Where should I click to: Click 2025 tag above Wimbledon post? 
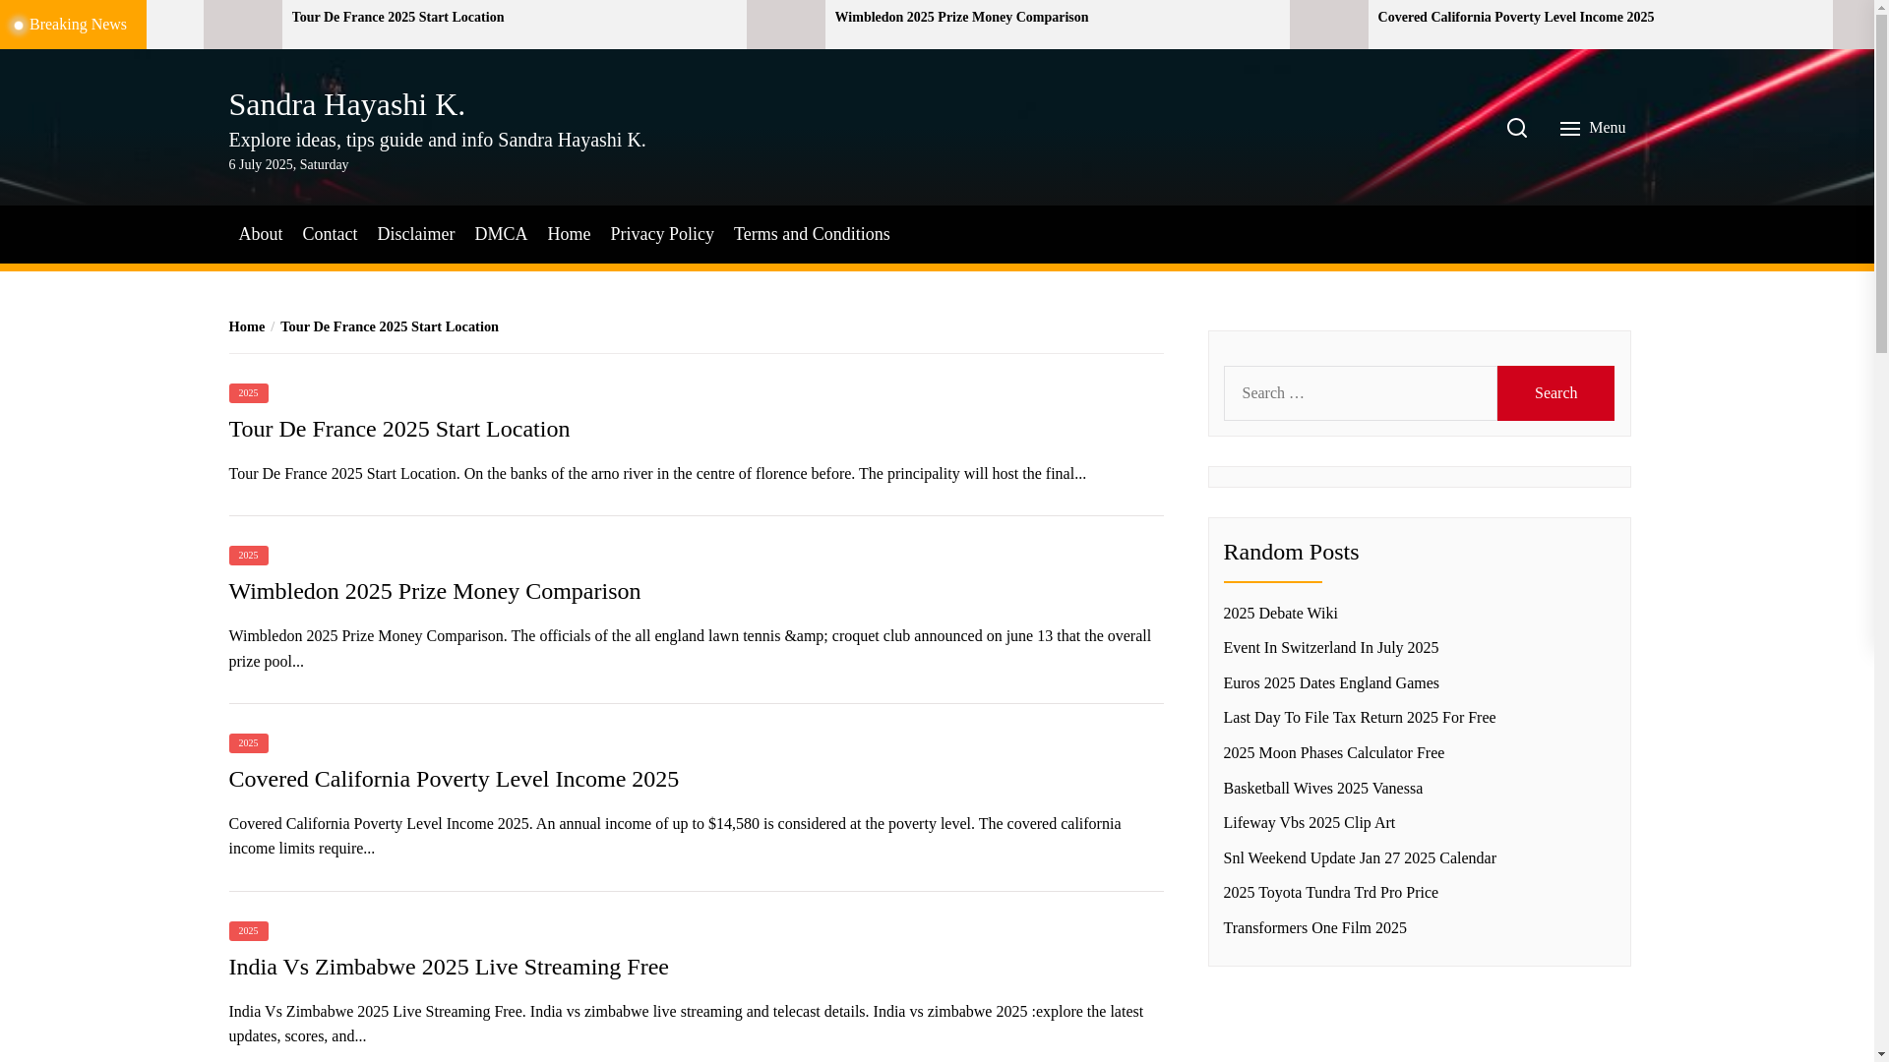pyautogui.click(x=248, y=556)
